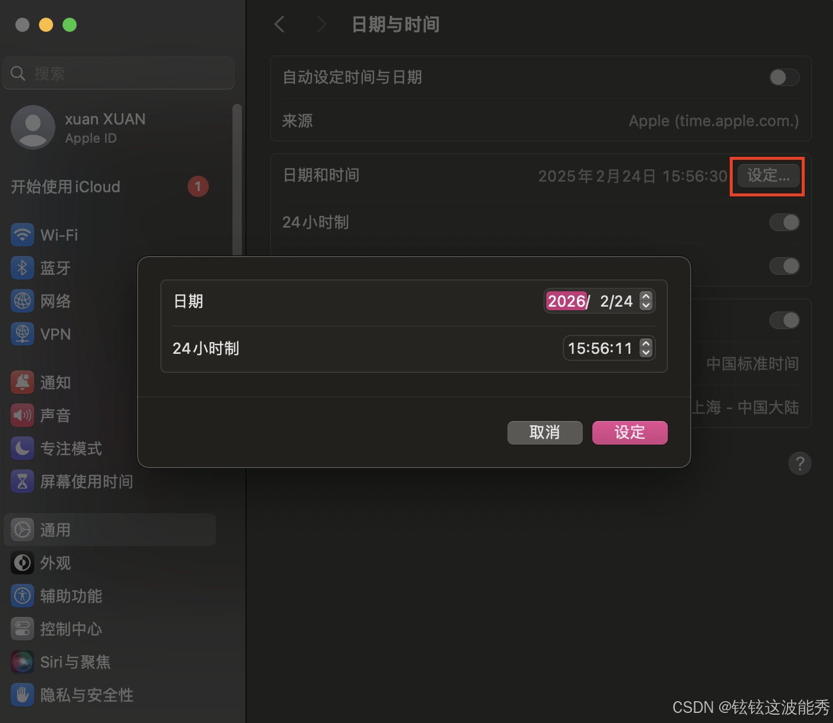Open the sound speaker icon
This screenshot has height=723, width=833.
tap(22, 415)
